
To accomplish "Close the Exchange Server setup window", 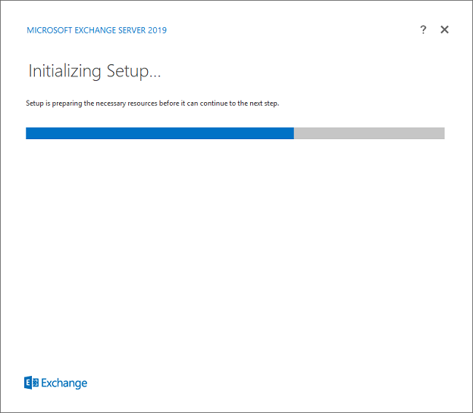I will click(x=444, y=29).
